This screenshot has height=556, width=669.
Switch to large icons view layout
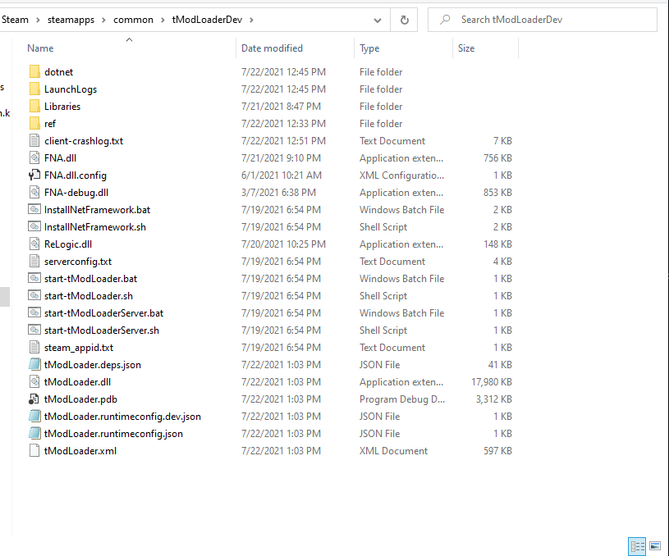point(655,546)
